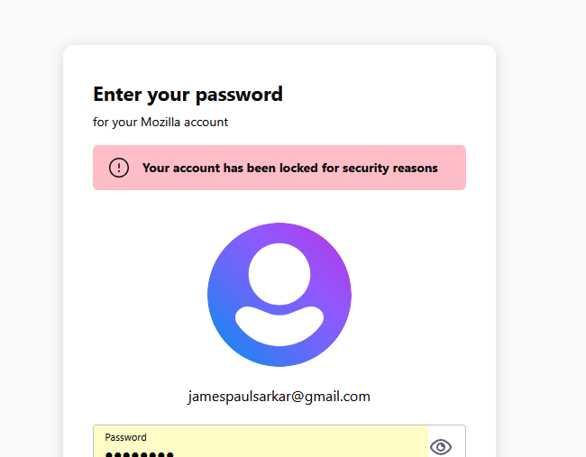This screenshot has width=586, height=457.
Task: Focus the Password input field
Action: point(261,442)
